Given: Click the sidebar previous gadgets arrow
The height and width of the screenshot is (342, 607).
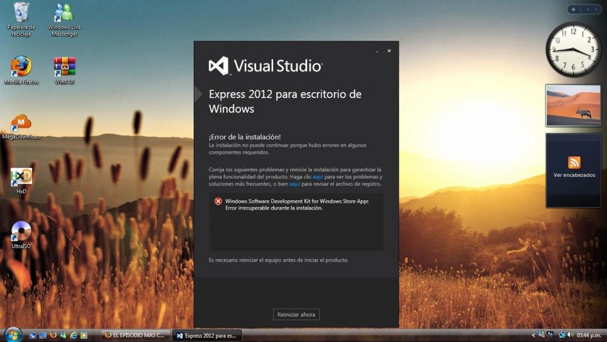Looking at the screenshot, I should click(587, 9).
